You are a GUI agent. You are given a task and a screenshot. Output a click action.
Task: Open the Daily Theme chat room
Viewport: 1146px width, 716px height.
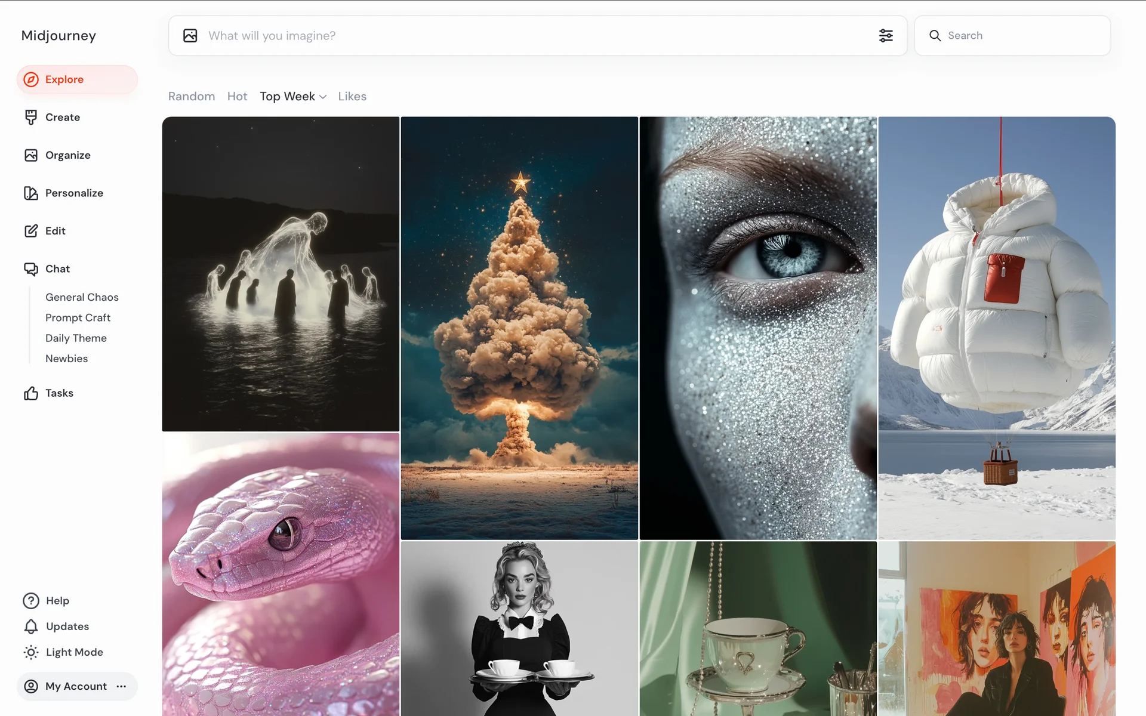76,338
